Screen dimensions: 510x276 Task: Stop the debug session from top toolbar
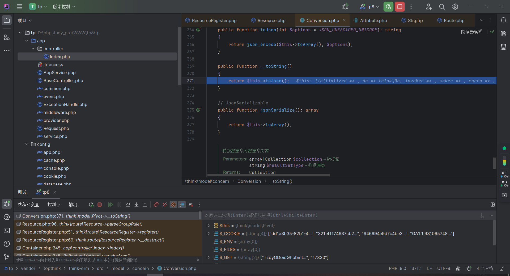[399, 7]
